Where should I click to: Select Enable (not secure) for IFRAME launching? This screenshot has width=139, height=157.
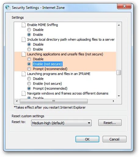tap(29, 84)
